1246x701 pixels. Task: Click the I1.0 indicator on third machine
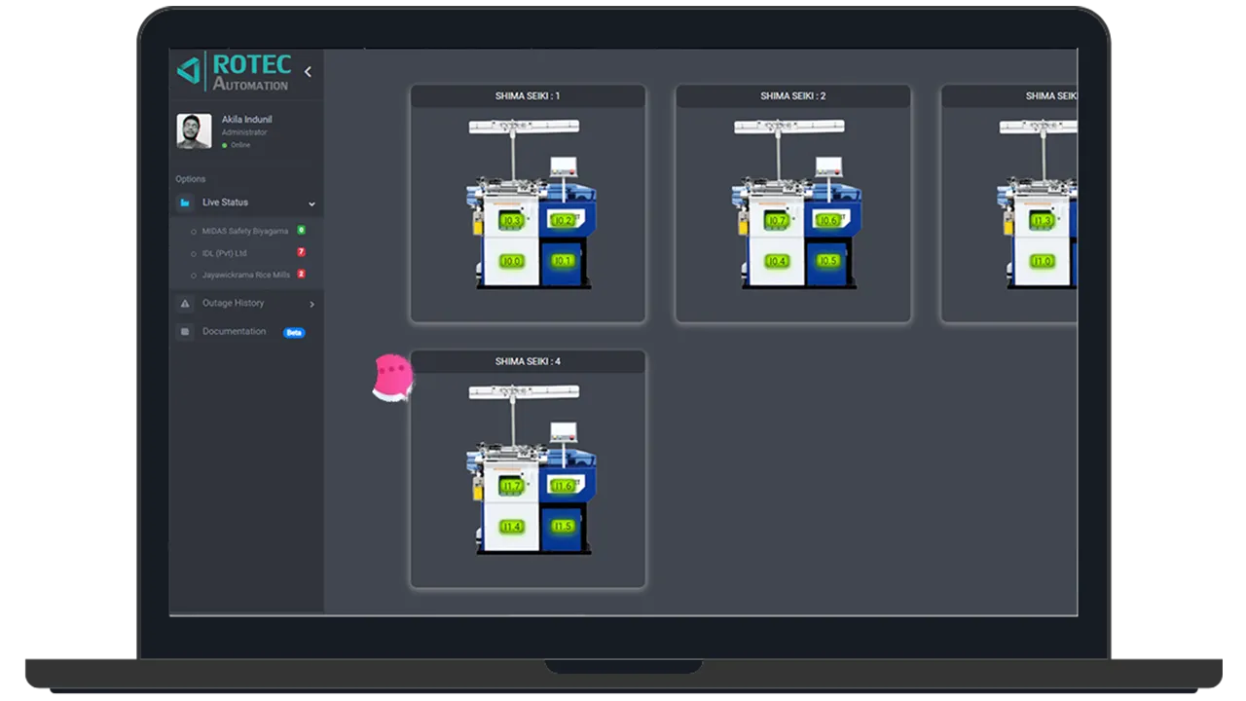click(1042, 261)
